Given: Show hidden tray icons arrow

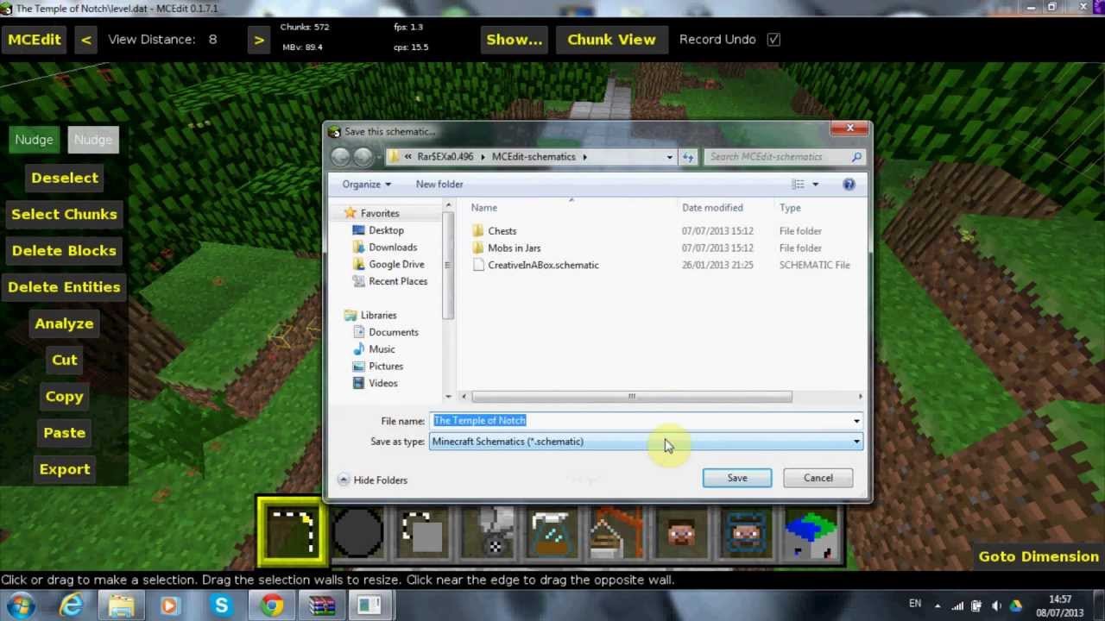Looking at the screenshot, I should (938, 605).
